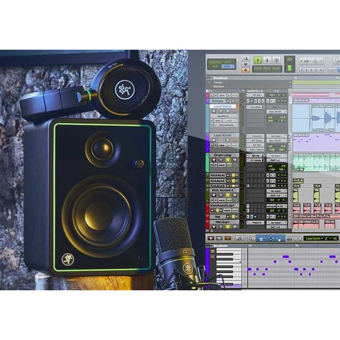Open the Pitch II insert on Hat.dup1

coord(255,223)
